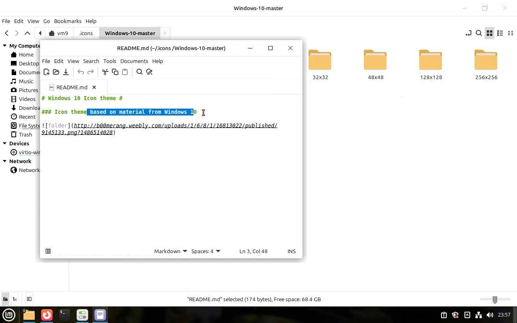
Task: Click the .icons path button
Action: point(86,33)
